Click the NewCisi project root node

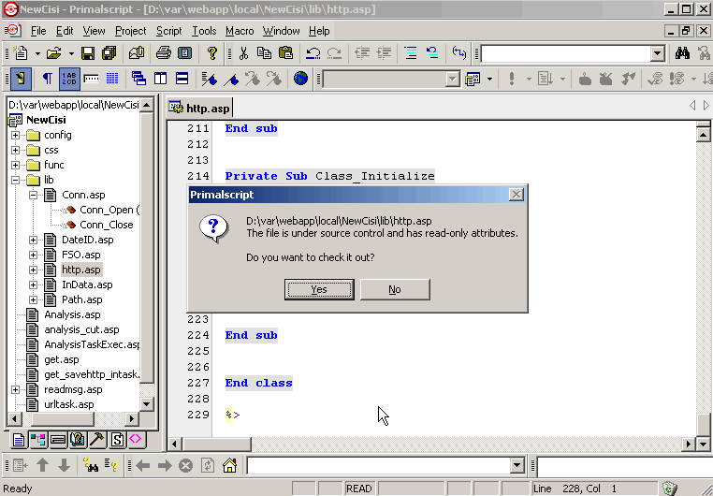[46, 120]
